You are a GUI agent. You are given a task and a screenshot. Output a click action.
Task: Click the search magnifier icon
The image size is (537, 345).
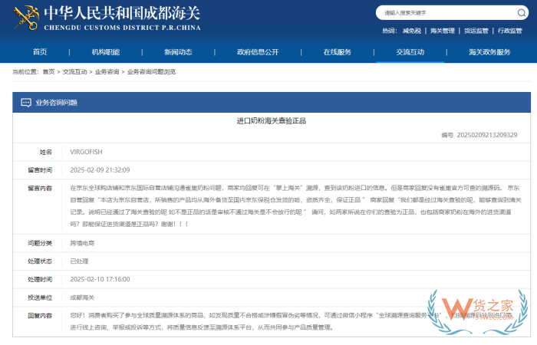pyautogui.click(x=521, y=13)
